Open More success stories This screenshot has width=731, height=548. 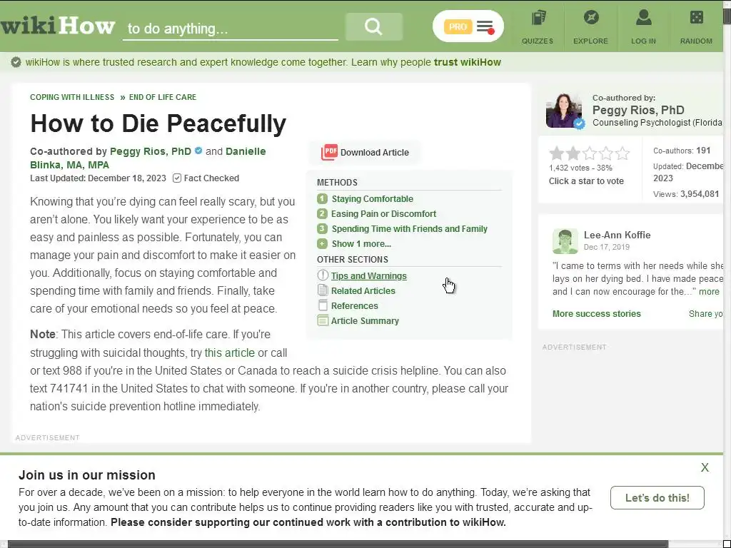tap(597, 314)
